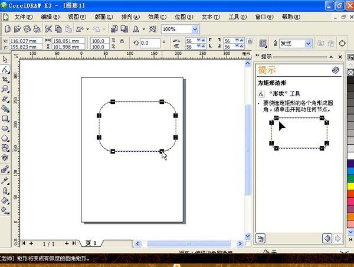Open the 文件(F) menu
This screenshot has height=267, width=354.
pyautogui.click(x=24, y=17)
